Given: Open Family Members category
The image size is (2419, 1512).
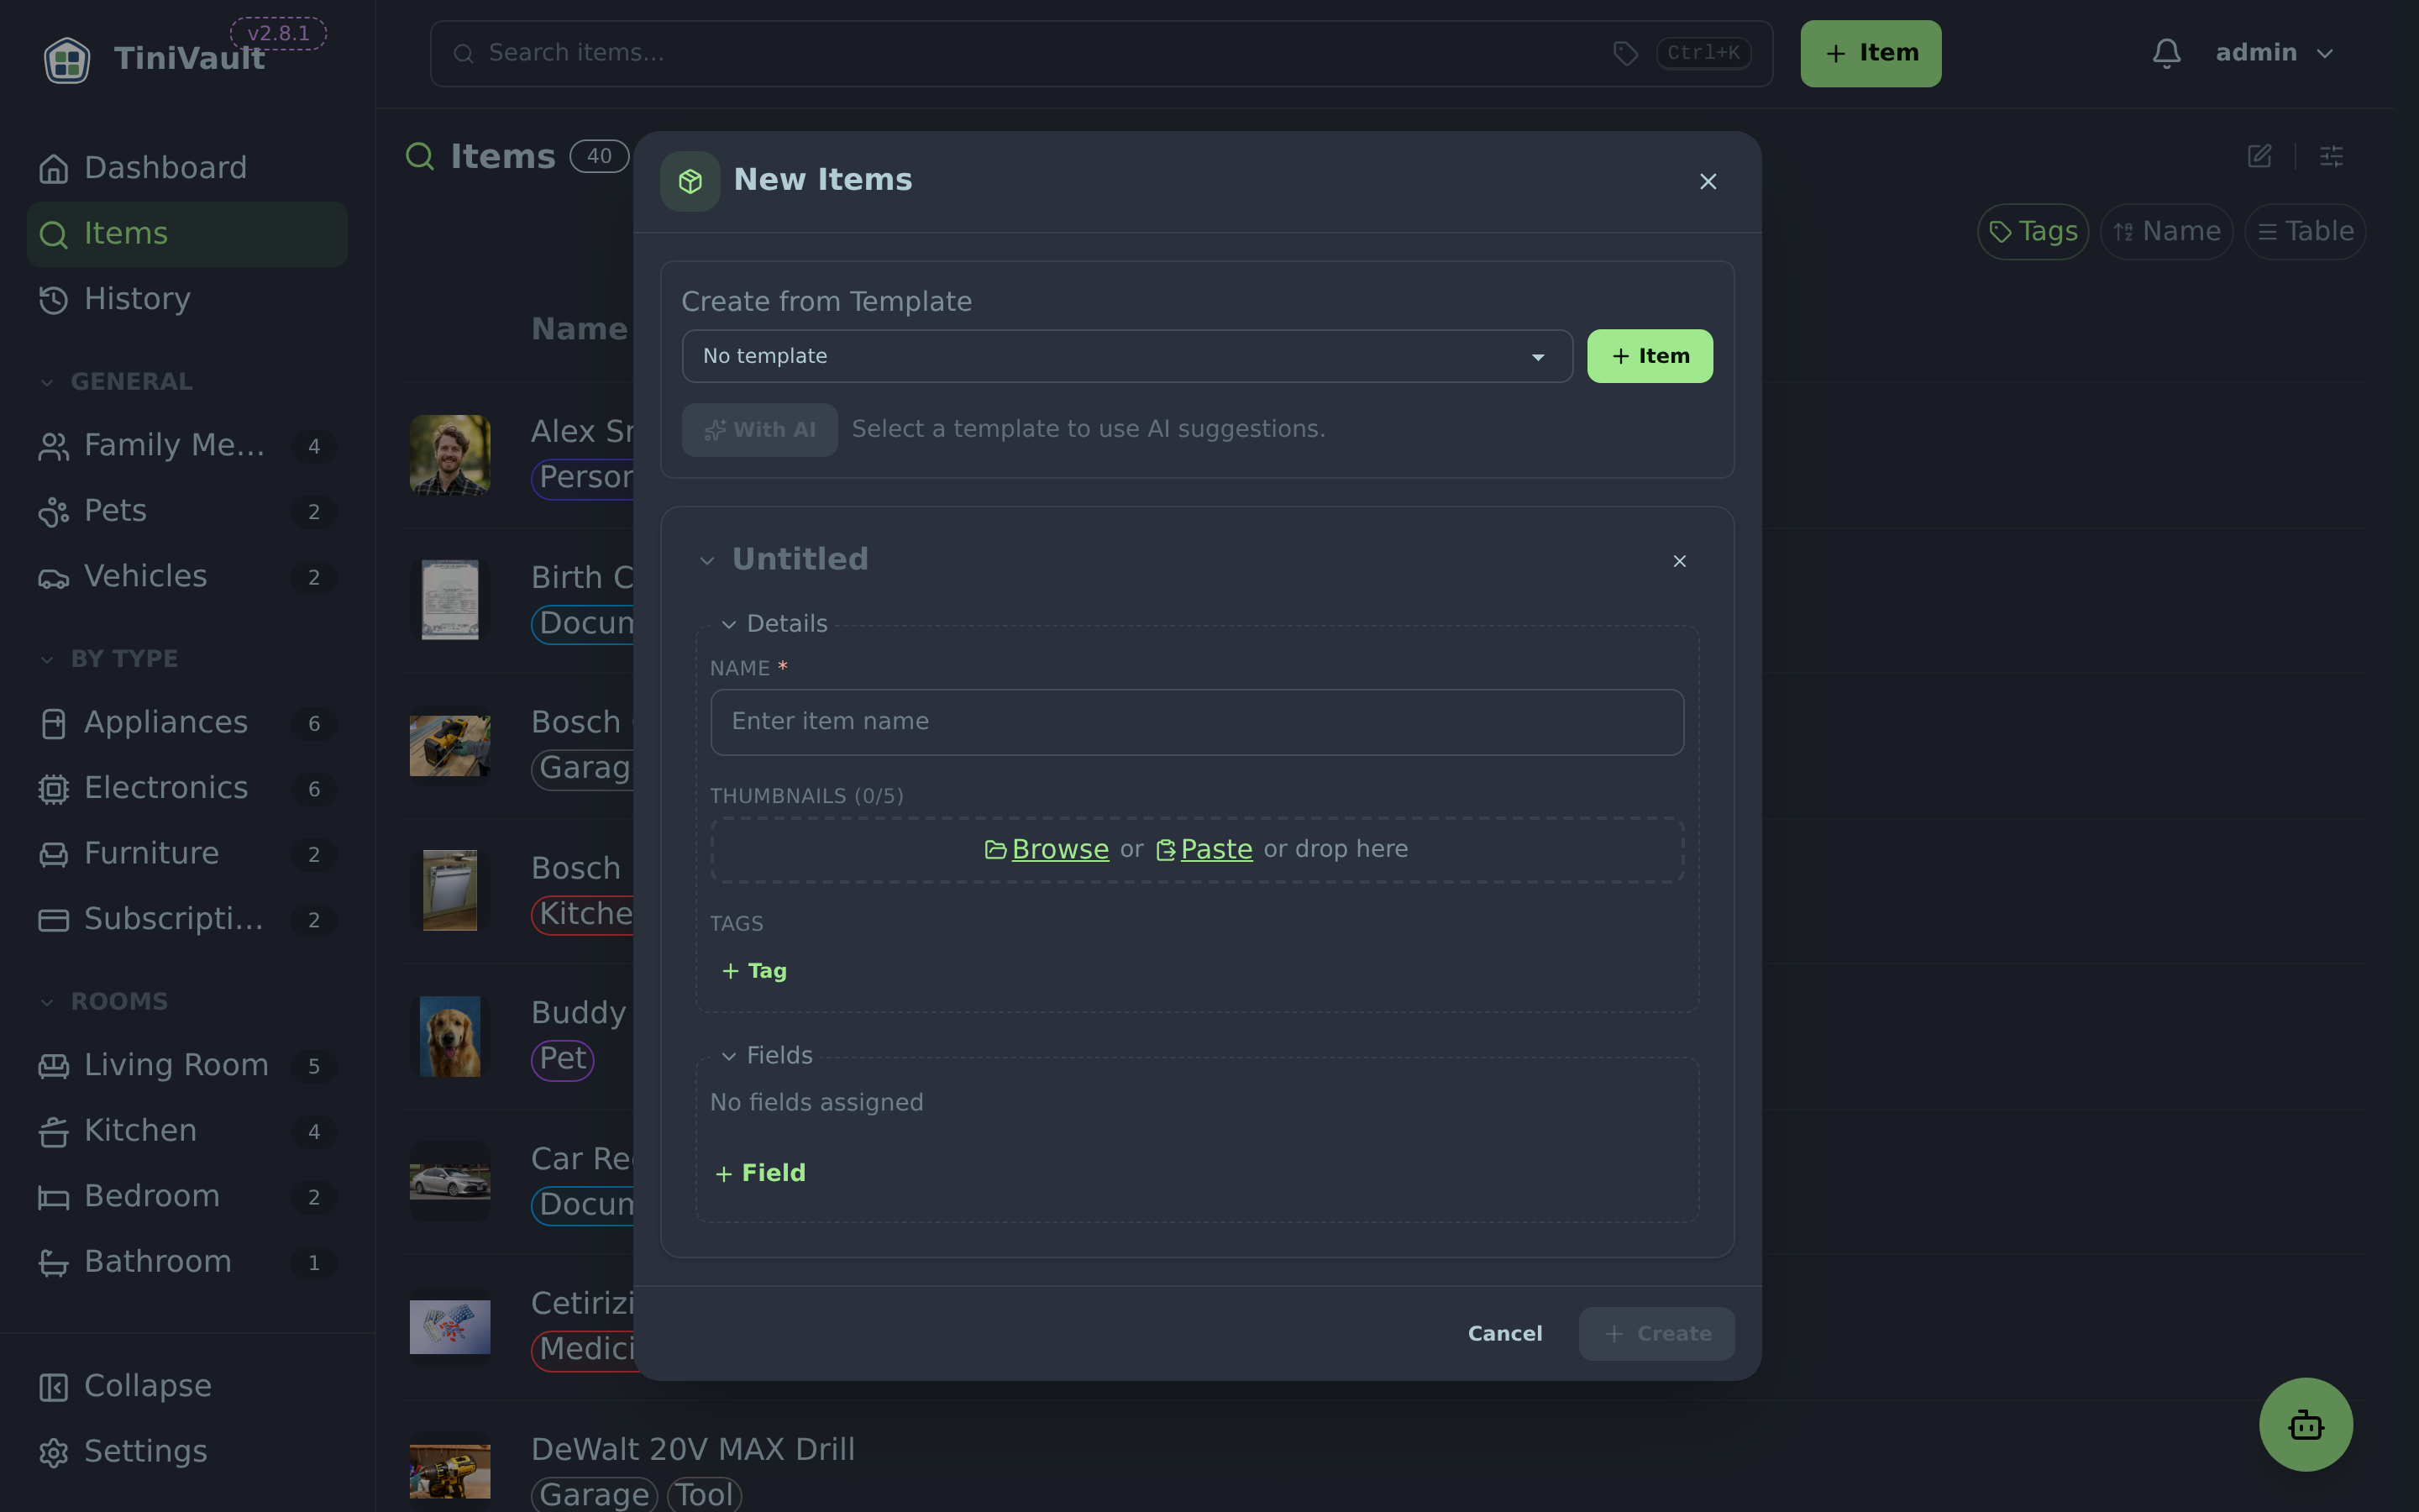Looking at the screenshot, I should (x=187, y=445).
